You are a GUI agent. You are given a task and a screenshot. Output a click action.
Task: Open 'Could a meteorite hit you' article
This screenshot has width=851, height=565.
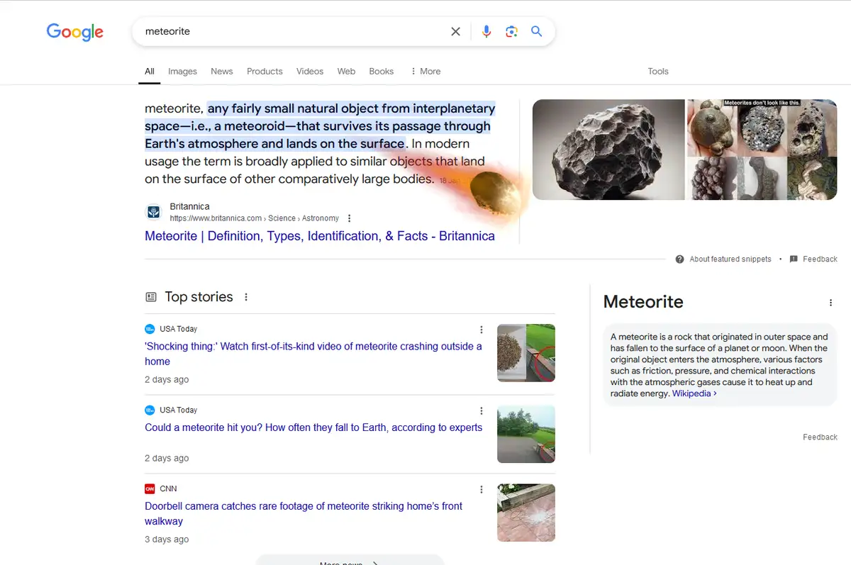[x=313, y=427]
